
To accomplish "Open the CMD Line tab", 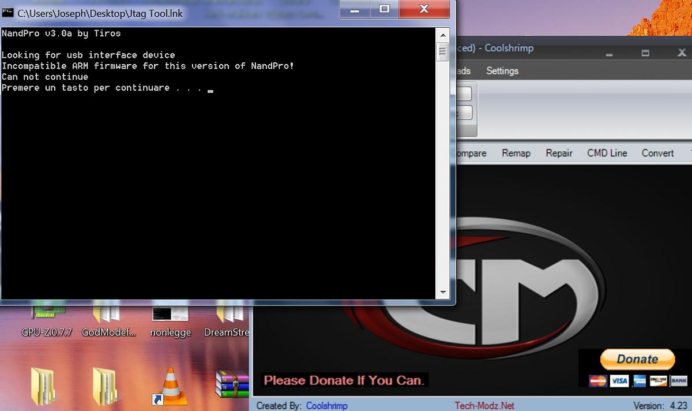I will [x=607, y=153].
